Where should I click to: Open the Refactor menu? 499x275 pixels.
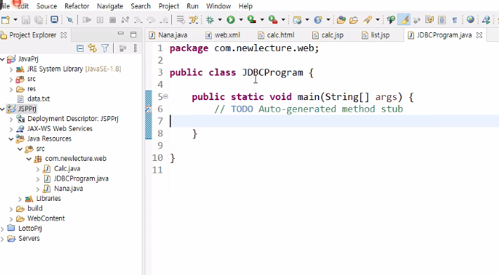pyautogui.click(x=76, y=6)
